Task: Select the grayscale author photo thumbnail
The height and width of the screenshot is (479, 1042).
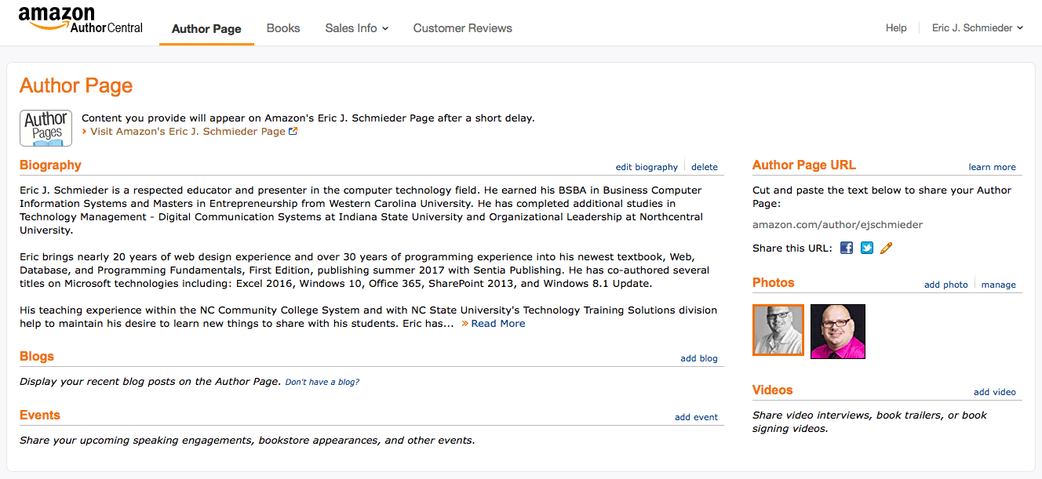Action: coord(778,330)
